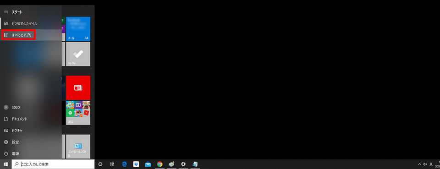
Task: Open the 3020 user account menu
Action: pos(31,107)
